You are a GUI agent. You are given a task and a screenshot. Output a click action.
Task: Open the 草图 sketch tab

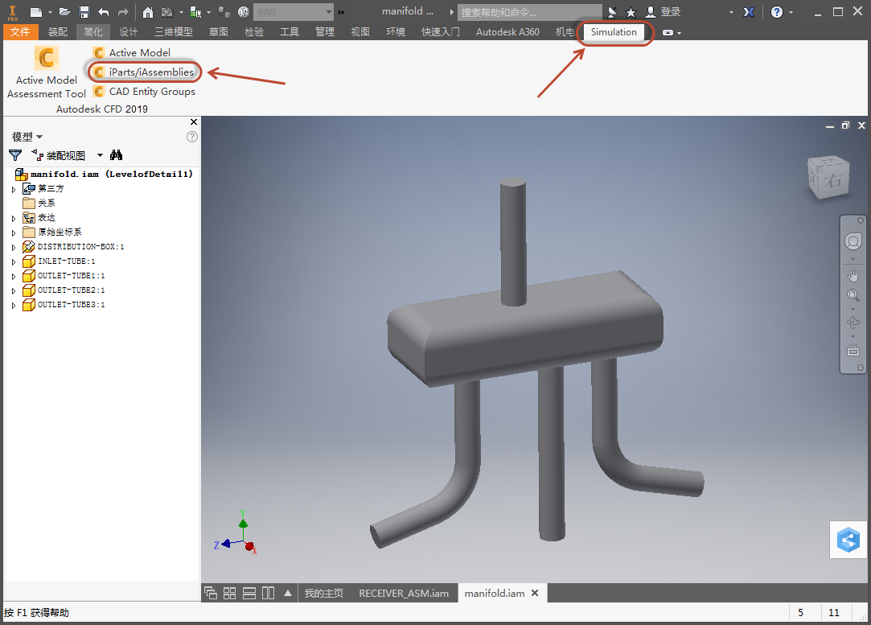tap(218, 31)
